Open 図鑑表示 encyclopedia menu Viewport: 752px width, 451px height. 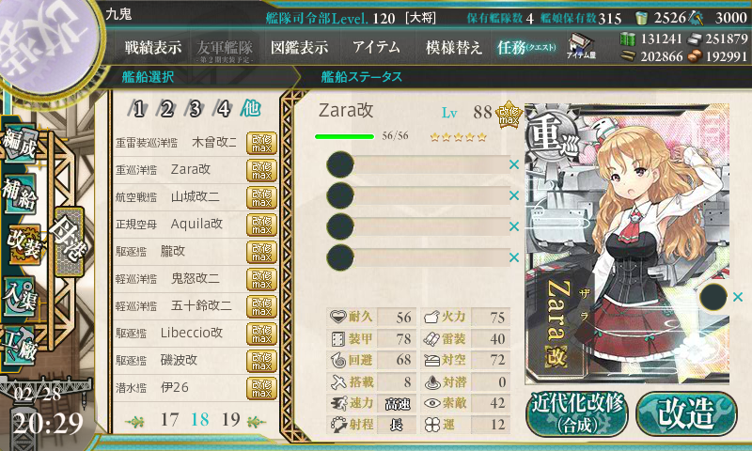point(299,47)
